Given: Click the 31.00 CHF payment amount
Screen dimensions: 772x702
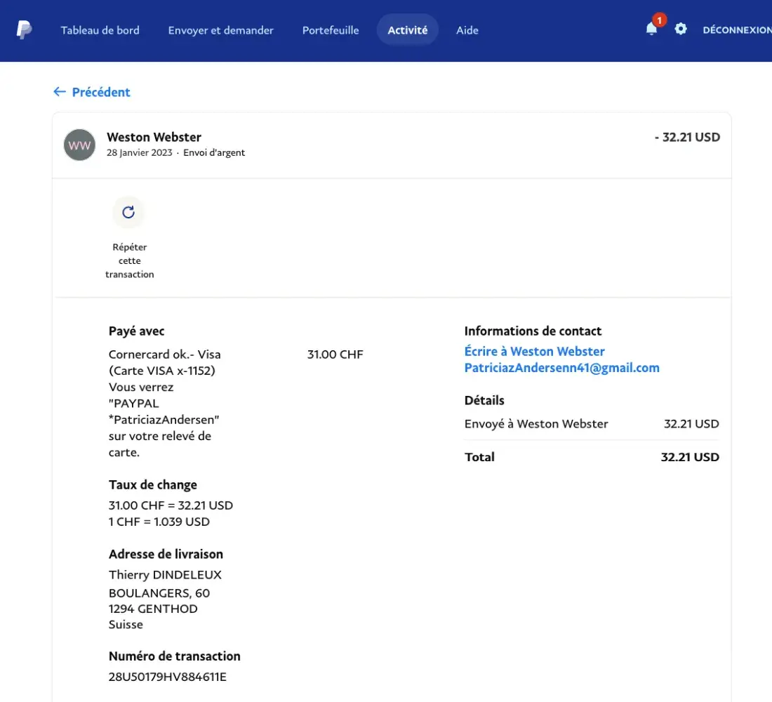Looking at the screenshot, I should [335, 355].
